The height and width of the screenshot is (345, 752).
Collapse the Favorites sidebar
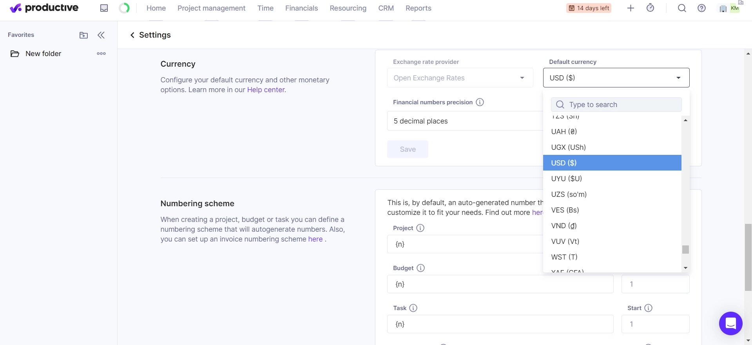click(x=101, y=35)
